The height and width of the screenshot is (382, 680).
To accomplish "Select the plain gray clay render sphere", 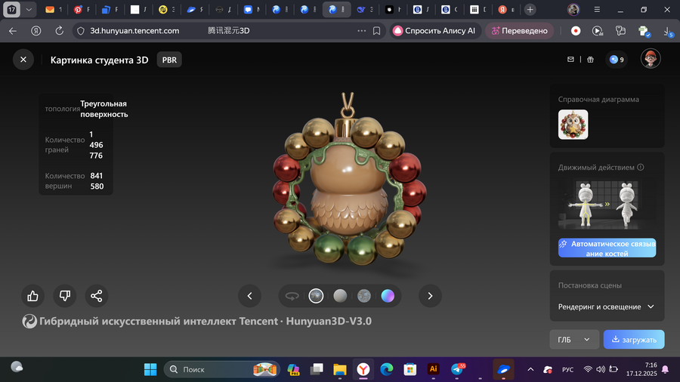I will [340, 296].
